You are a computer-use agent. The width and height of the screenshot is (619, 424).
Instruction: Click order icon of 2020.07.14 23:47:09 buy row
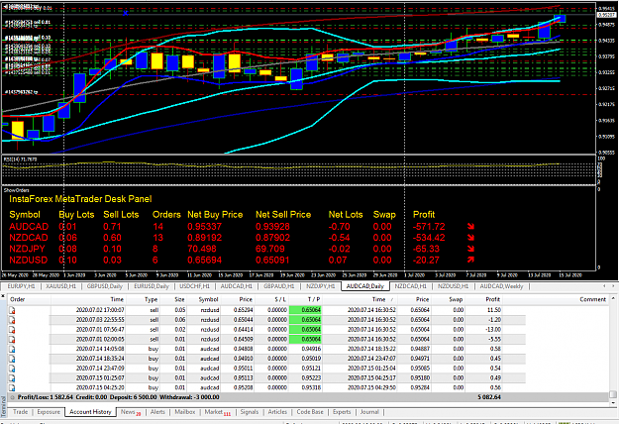click(12, 369)
